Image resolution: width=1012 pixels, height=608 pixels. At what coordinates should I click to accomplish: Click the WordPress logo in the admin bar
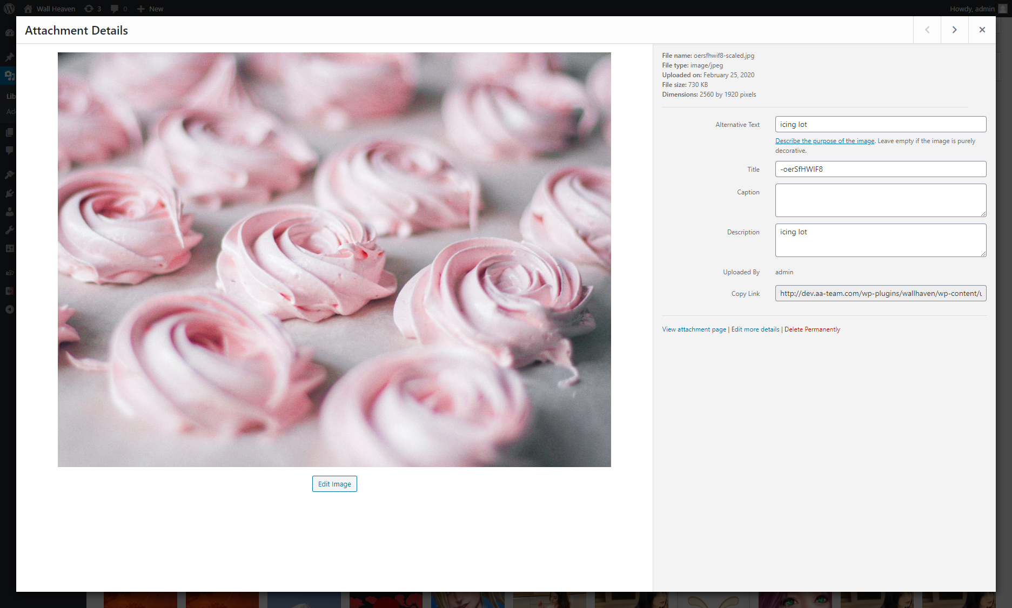9,9
